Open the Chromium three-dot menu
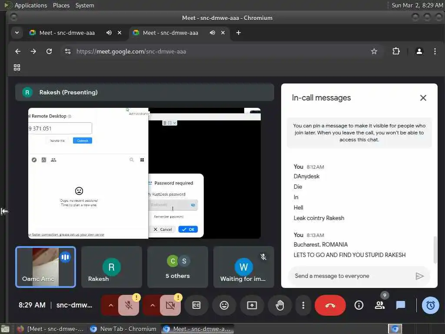The width and height of the screenshot is (445, 334). coord(435,51)
